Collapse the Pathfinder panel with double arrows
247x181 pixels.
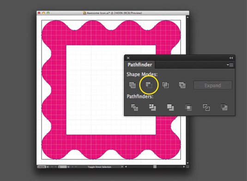[x=231, y=58]
